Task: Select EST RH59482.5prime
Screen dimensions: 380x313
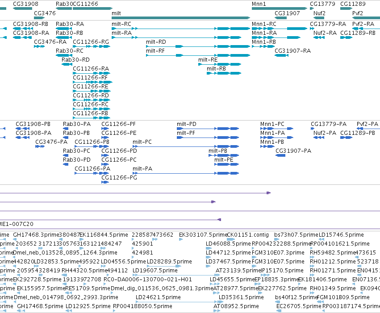Action: pyautogui.click(x=312, y=257)
